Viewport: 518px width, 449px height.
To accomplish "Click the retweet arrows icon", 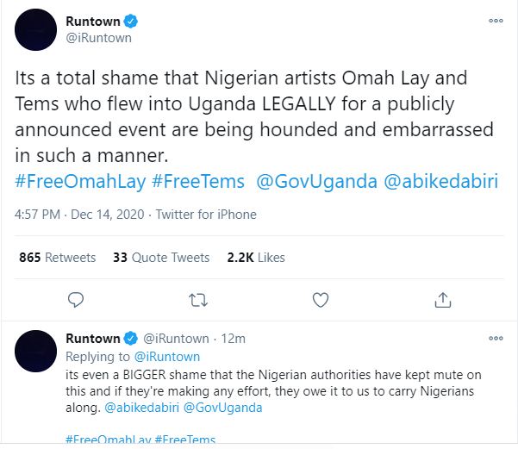I will point(197,300).
